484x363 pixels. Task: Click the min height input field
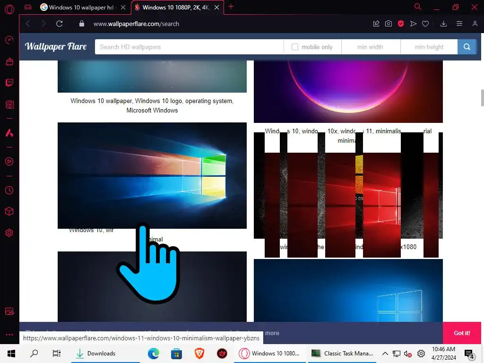429,47
